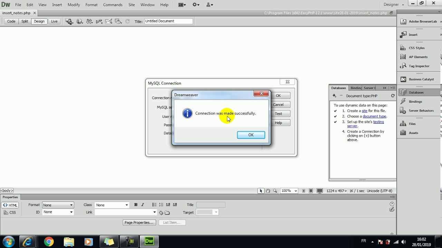442x248 pixels.
Task: Open the Site management icon menu
Action: click(210, 5)
